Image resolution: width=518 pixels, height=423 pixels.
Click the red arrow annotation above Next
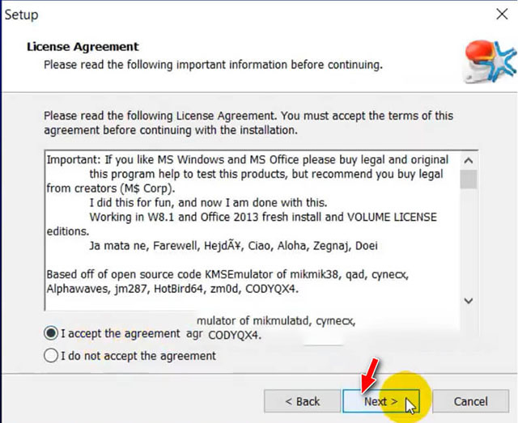coord(369,376)
